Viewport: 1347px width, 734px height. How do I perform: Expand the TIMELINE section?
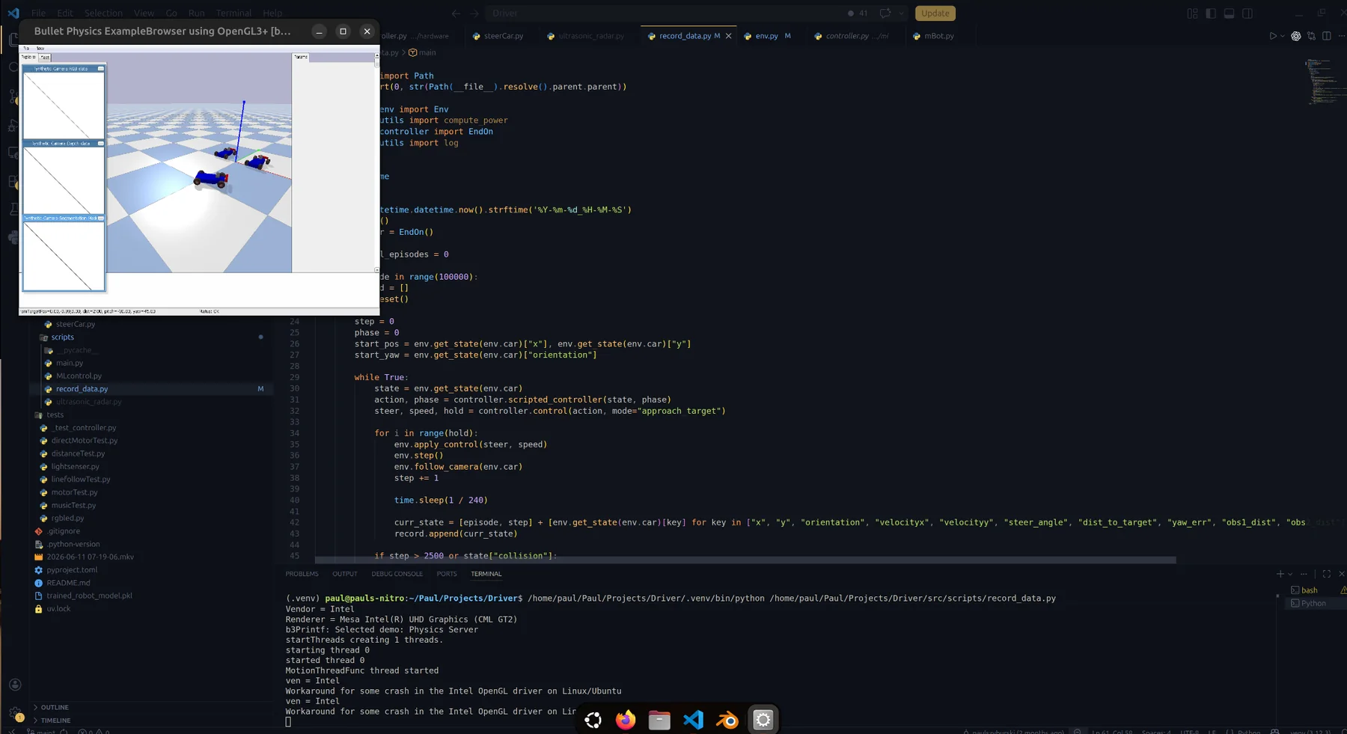click(152, 721)
